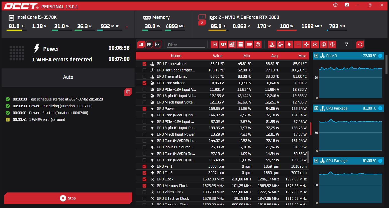
Task: Copy the test log to clipboard
Action: tap(128, 92)
